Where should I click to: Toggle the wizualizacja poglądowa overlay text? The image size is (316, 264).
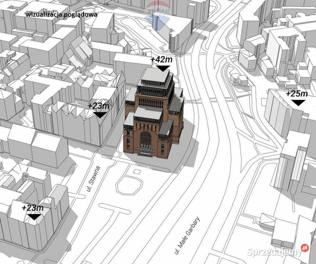pos(61,15)
